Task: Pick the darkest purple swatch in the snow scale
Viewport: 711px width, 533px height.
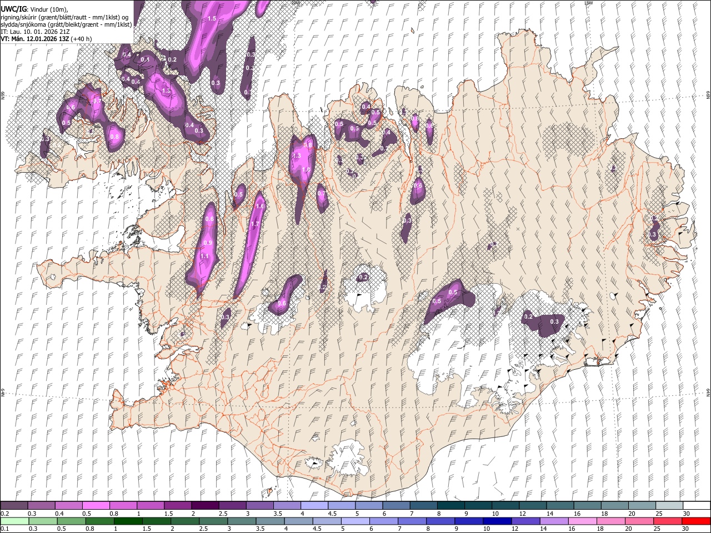Action: [205, 505]
